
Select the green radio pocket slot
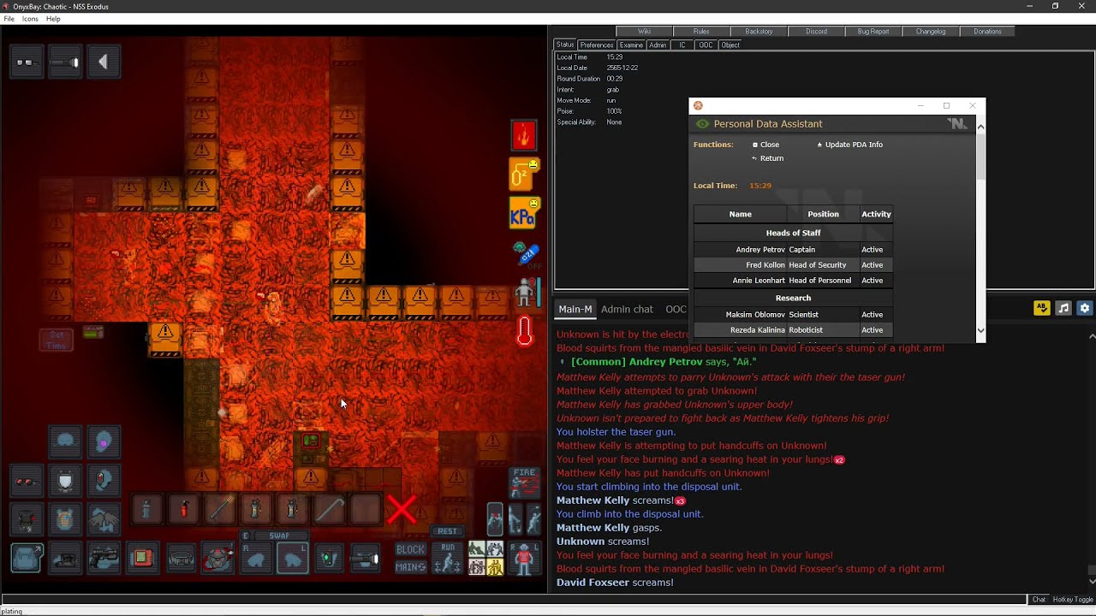(x=329, y=559)
